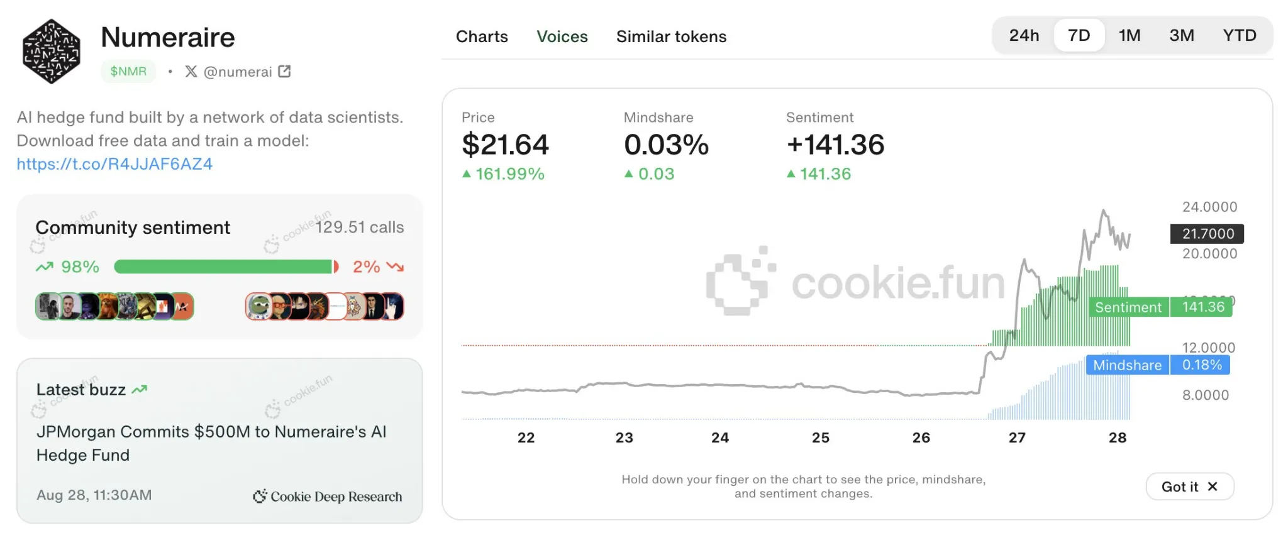Image resolution: width=1288 pixels, height=533 pixels.
Task: Click the Got it button
Action: (x=1179, y=486)
